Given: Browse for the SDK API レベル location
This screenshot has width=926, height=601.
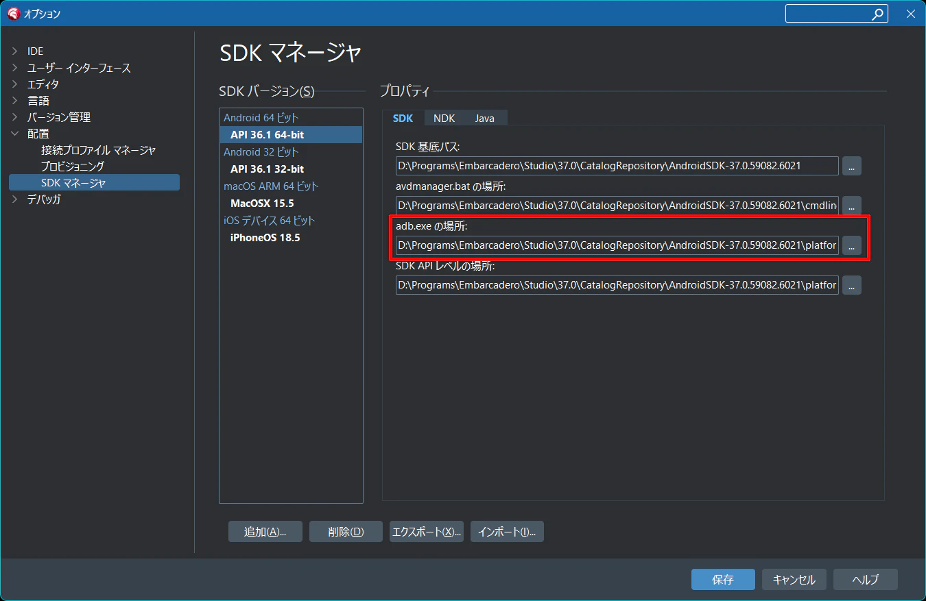Looking at the screenshot, I should coord(852,285).
